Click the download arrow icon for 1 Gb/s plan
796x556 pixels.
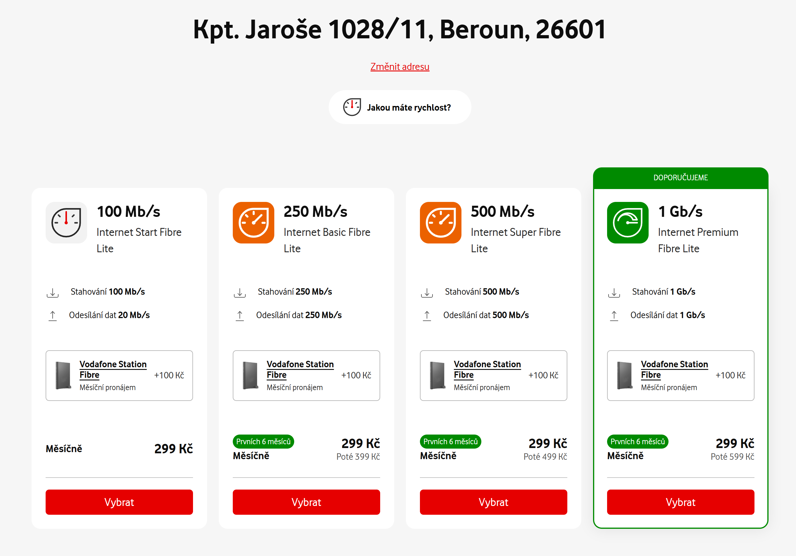tap(614, 292)
